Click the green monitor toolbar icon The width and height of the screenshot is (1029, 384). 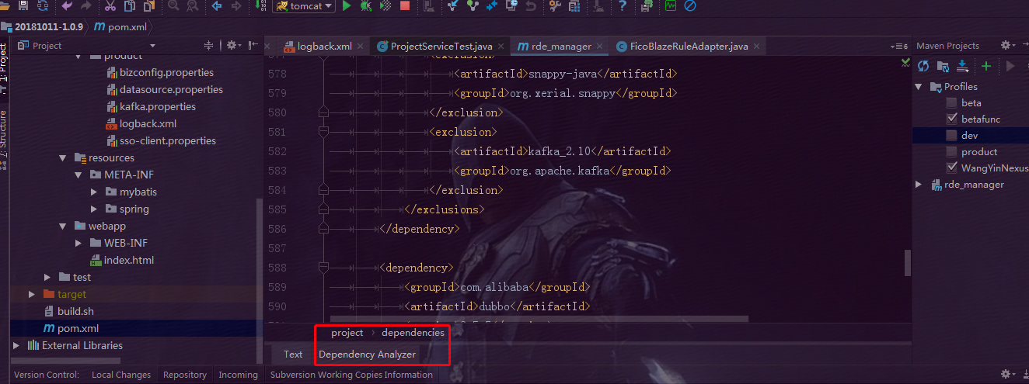tap(671, 6)
